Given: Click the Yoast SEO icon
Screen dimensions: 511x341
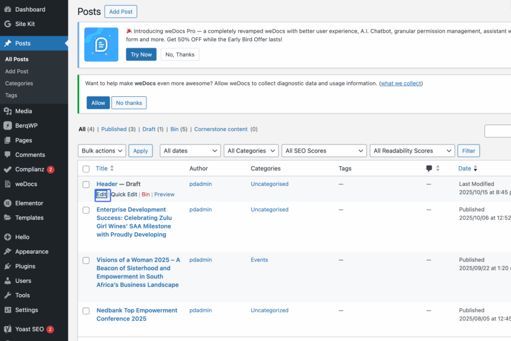Looking at the screenshot, I should [x=7, y=329].
